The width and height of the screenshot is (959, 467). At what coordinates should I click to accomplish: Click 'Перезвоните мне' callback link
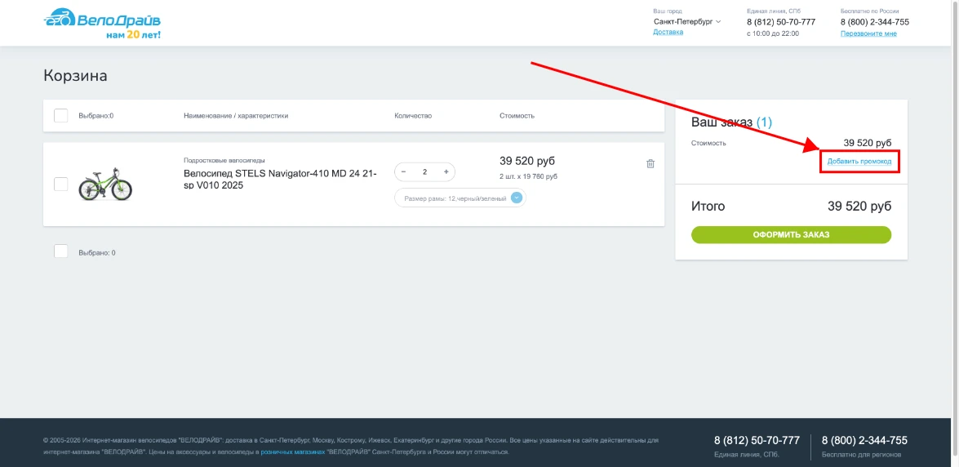pyautogui.click(x=868, y=33)
